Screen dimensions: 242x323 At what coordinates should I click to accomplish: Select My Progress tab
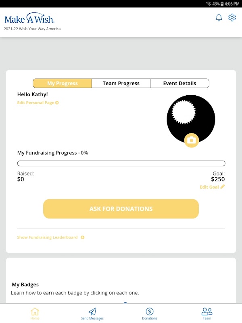point(63,83)
